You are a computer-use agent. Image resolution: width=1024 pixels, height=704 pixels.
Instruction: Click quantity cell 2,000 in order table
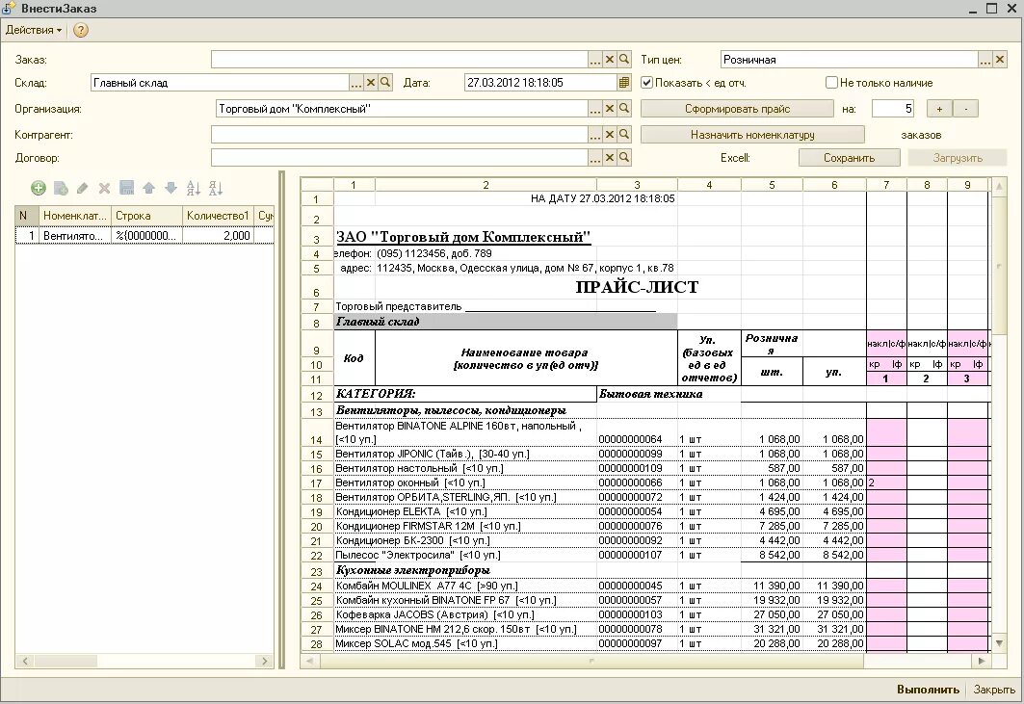click(218, 235)
